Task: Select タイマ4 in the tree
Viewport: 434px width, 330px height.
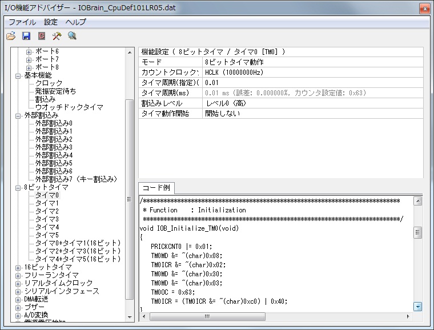Action: click(47, 227)
